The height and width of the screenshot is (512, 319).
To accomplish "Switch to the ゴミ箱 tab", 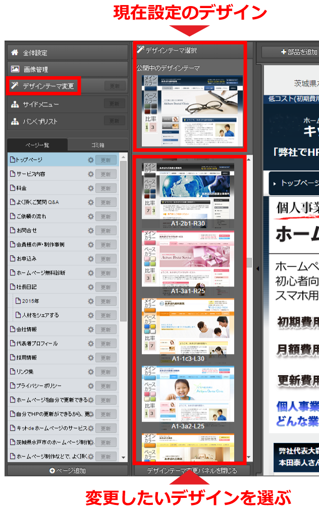I will pos(98,145).
